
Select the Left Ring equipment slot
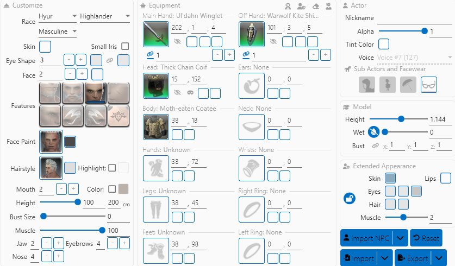tap(252, 251)
